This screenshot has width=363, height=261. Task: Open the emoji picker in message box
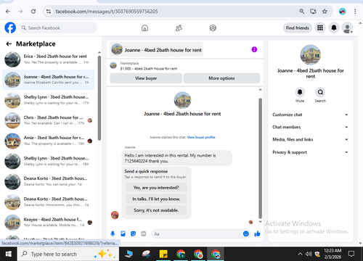246,233
